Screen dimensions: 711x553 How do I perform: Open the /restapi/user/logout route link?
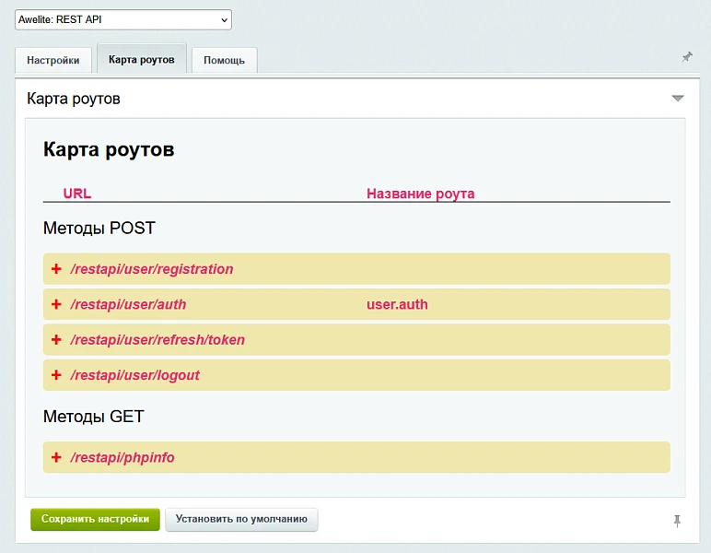134,375
